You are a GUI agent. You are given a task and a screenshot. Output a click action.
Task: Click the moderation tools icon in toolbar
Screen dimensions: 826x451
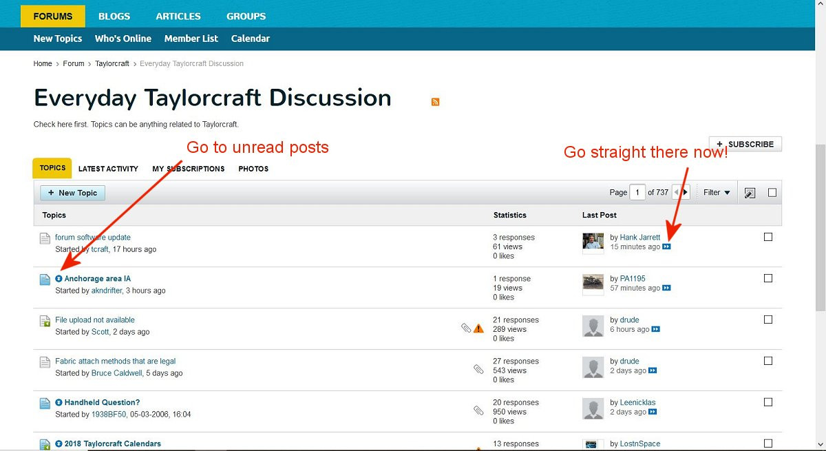pos(750,193)
